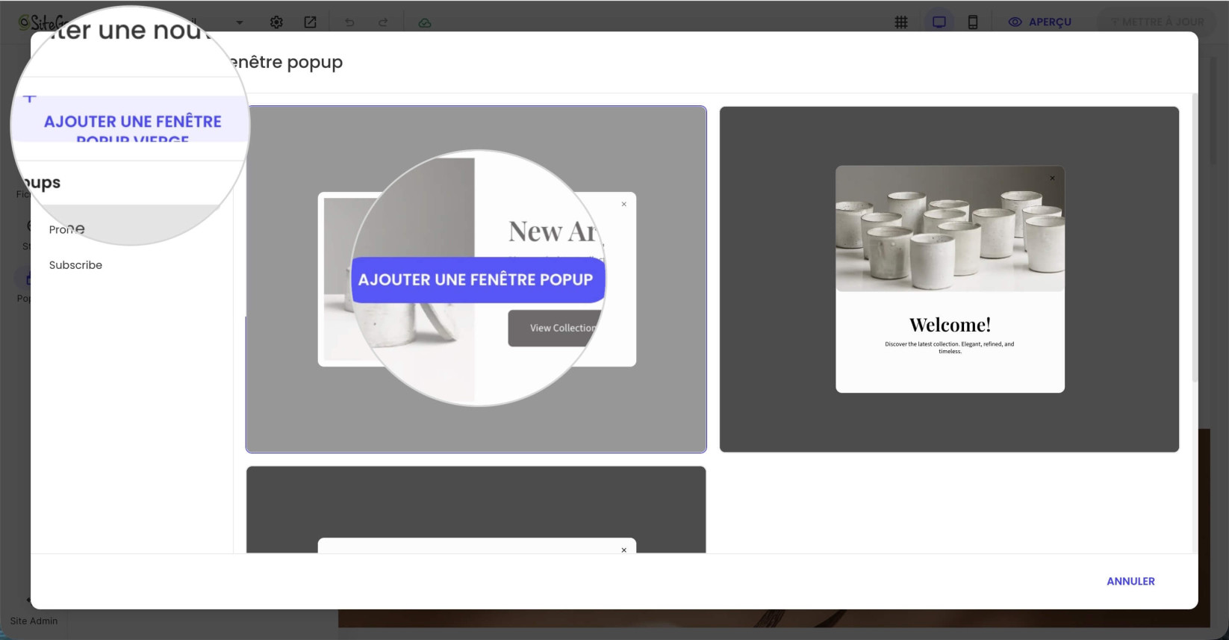
Task: Choose the New Arrivals popup template thumbnail
Action: (476, 279)
